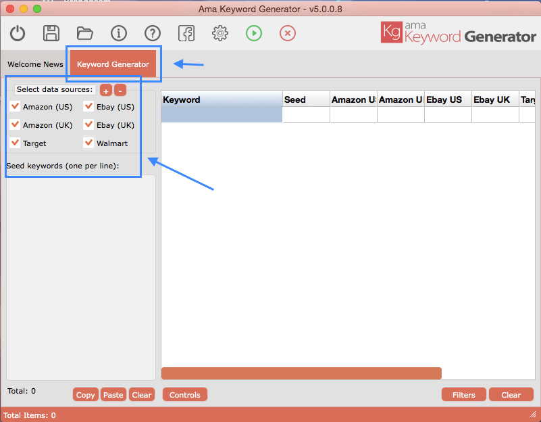Open settings with the gear icon

220,33
